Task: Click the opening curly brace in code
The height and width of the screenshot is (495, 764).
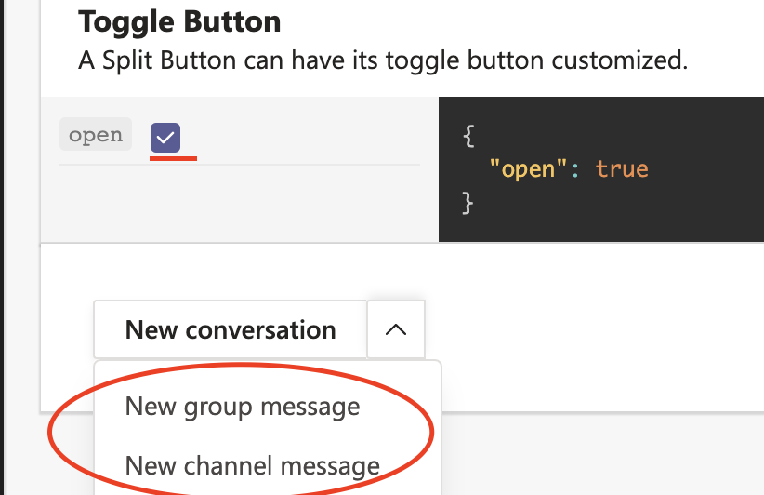Action: (x=468, y=136)
